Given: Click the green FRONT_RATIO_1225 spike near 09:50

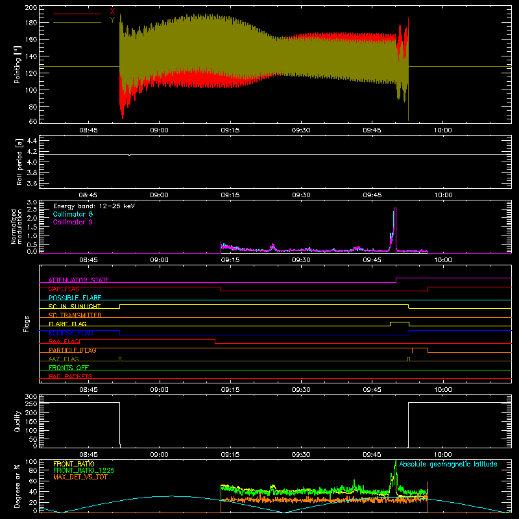Looking at the screenshot, I should [395, 477].
